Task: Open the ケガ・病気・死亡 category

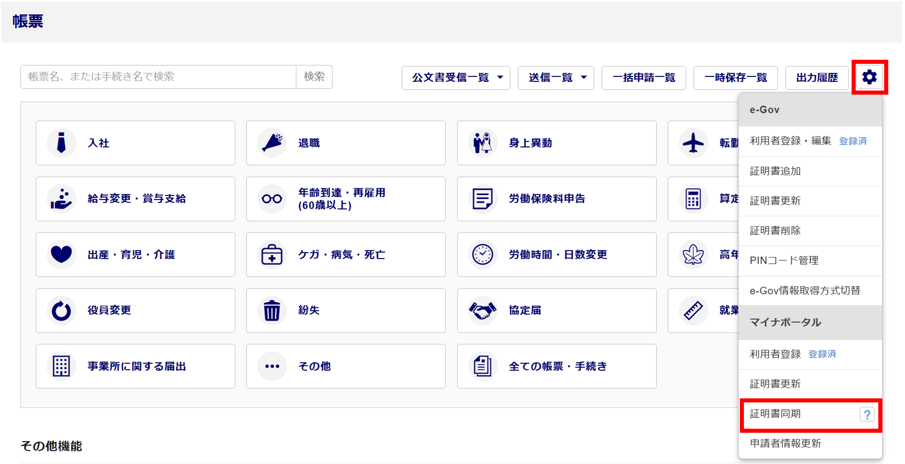Action: pos(346,254)
